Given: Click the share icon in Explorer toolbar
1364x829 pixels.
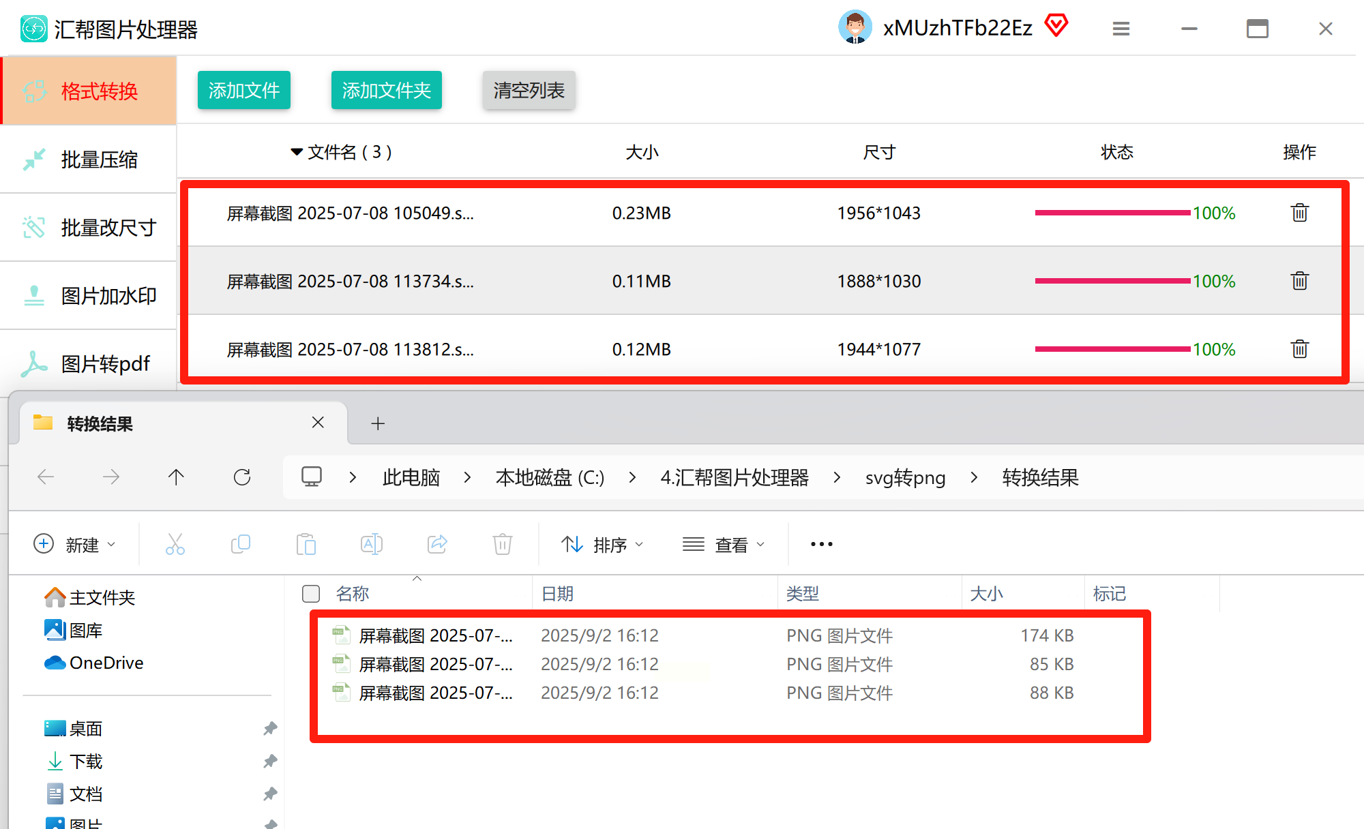Looking at the screenshot, I should coord(437,544).
